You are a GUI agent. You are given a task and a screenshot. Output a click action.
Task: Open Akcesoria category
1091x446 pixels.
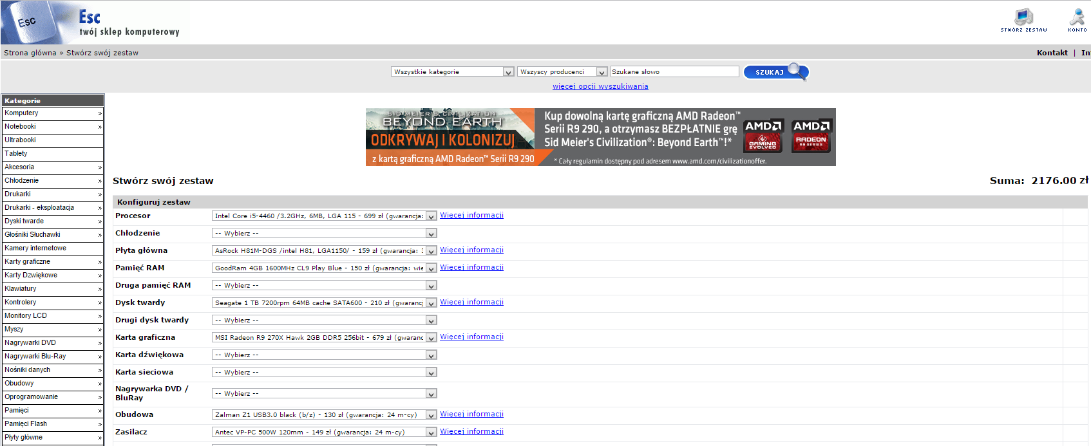tap(52, 167)
